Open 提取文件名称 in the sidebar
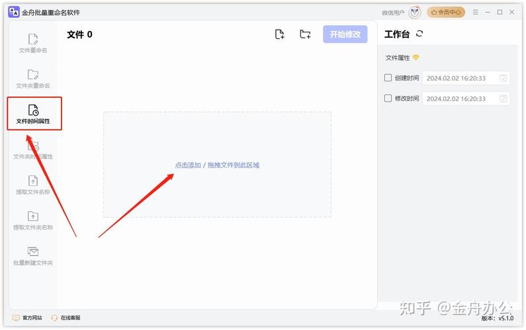Viewport: 526px width, 330px height. (x=33, y=185)
